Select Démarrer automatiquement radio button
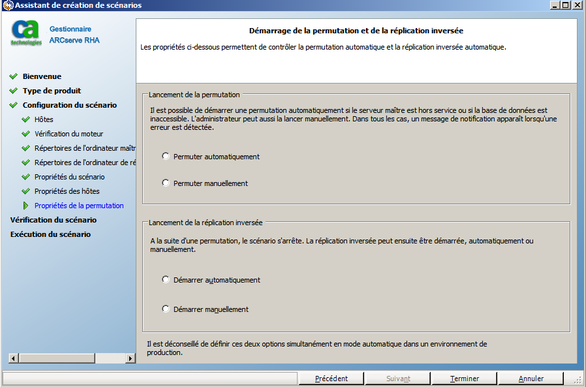 click(x=166, y=279)
